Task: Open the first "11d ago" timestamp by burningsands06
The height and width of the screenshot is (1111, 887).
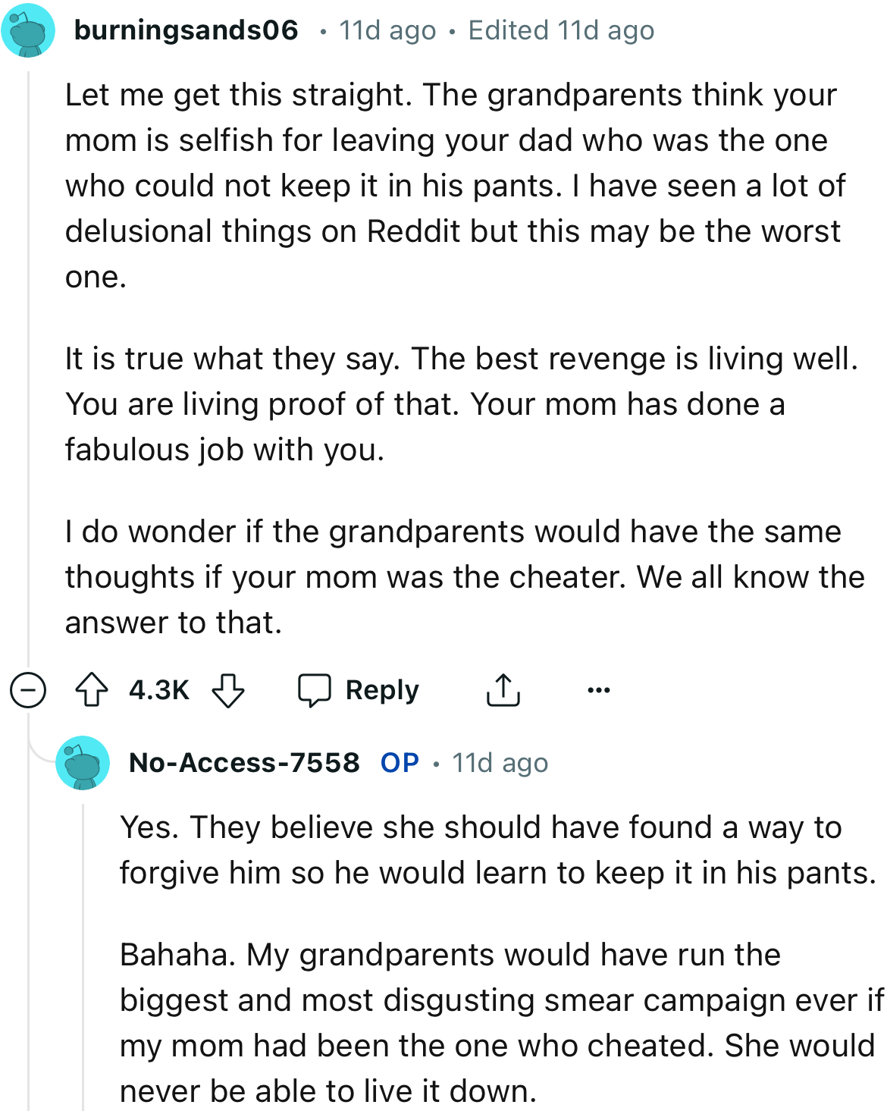Action: 387,30
